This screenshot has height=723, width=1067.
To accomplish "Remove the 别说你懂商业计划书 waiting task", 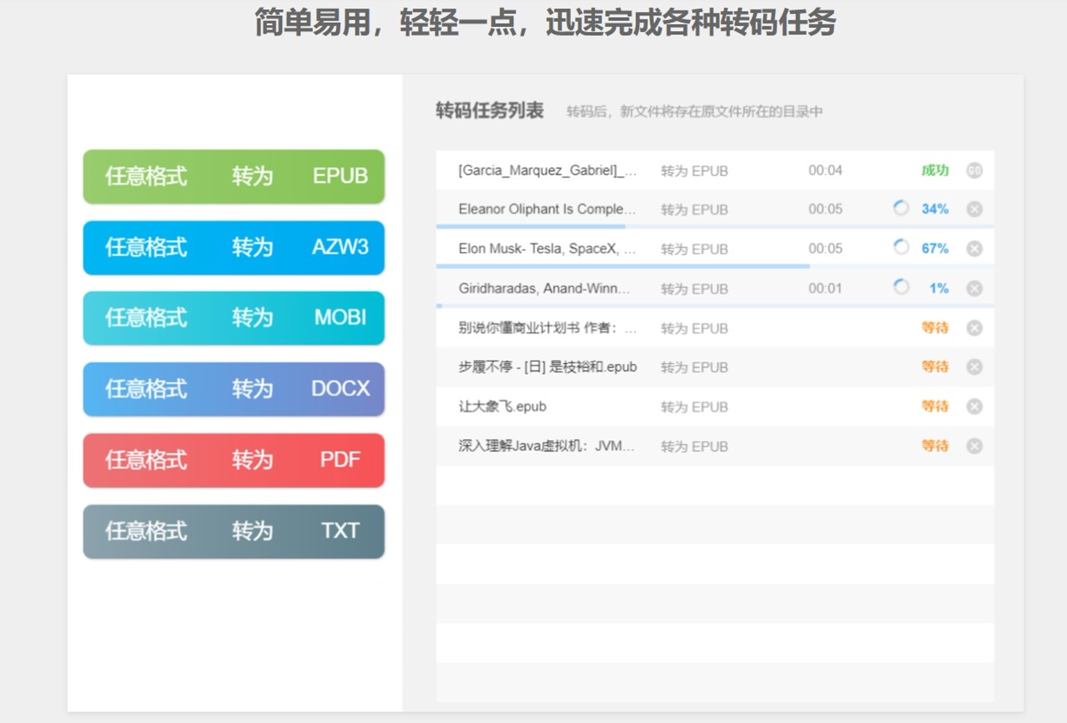I will click(974, 328).
